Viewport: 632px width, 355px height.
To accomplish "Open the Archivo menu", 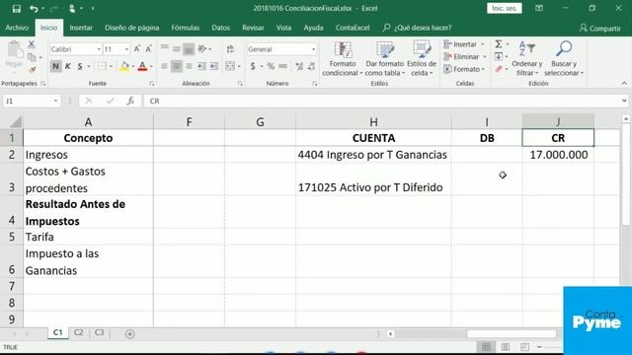I will pos(17,28).
